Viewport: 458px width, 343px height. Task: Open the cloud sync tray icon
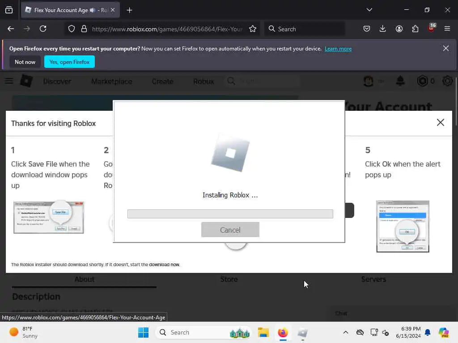360,332
